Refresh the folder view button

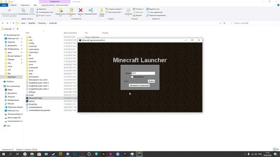[x=224, y=23]
